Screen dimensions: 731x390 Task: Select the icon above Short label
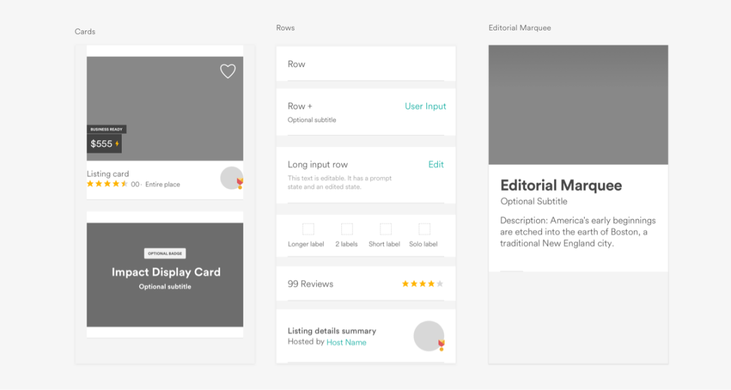click(x=386, y=229)
